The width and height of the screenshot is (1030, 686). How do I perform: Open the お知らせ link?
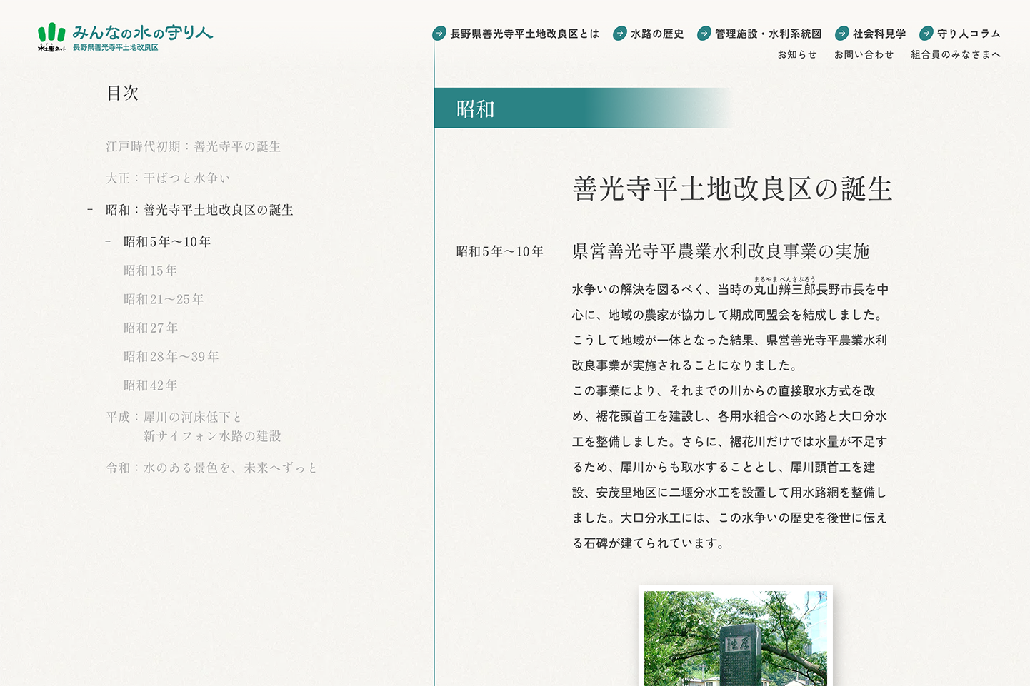797,54
